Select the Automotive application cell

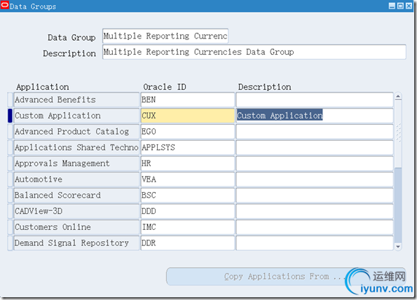(76, 179)
